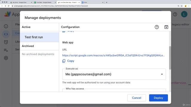Click the Configuration heading
The height and width of the screenshot is (107, 191).
click(x=70, y=27)
